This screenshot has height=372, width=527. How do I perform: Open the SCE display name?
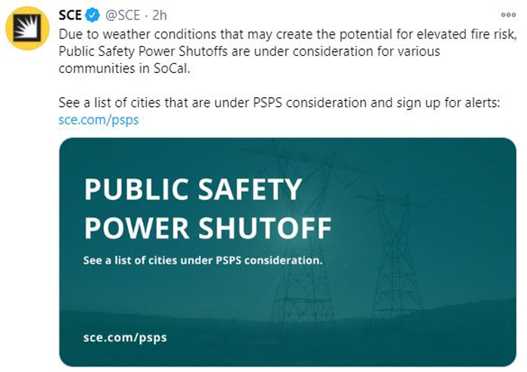[70, 15]
